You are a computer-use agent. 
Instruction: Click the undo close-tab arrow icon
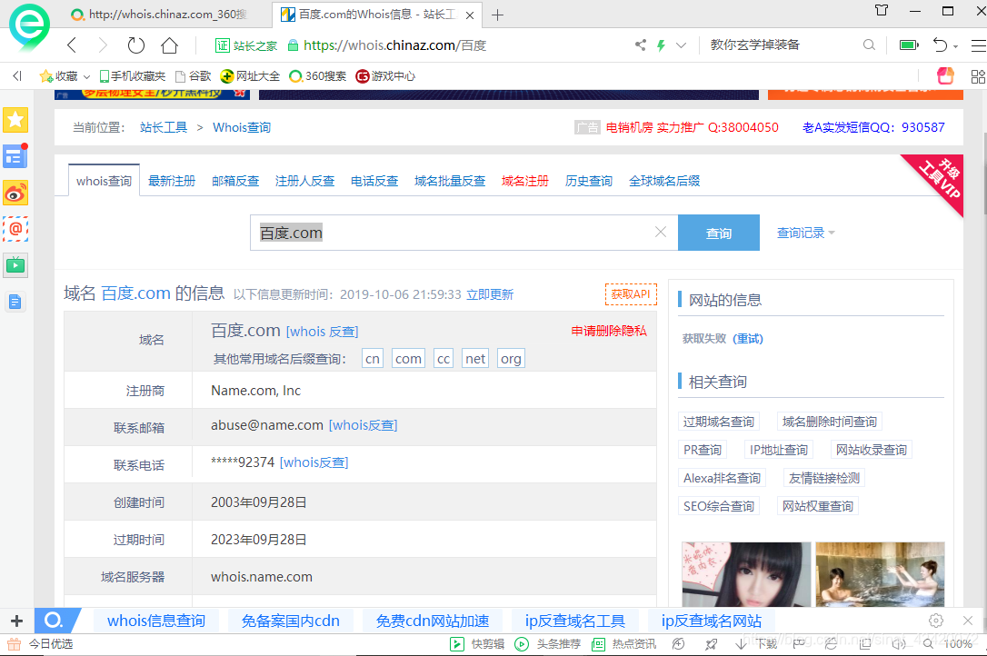click(x=940, y=45)
